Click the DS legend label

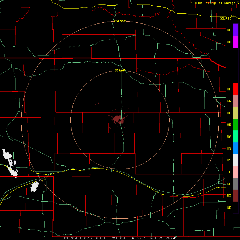coord(229,160)
